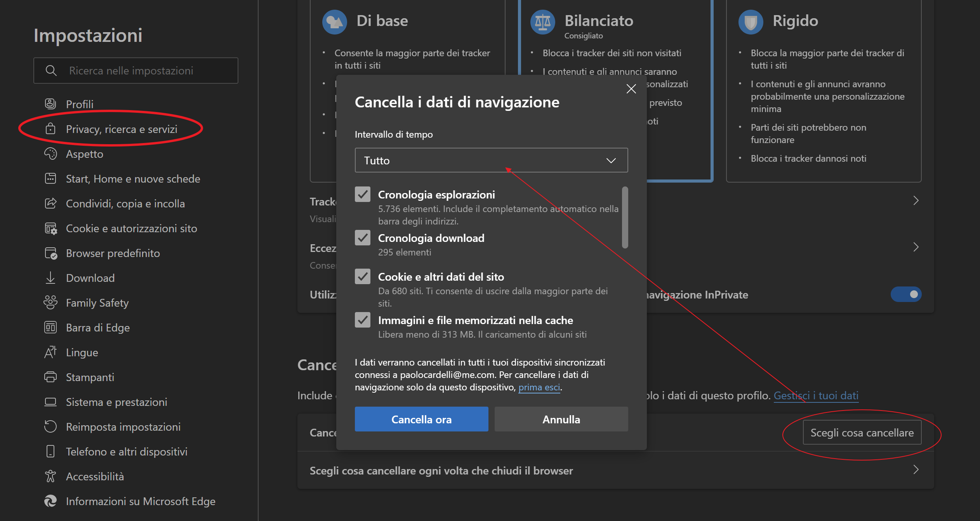
Task: Turn off the InPrivate navigation toggle switch
Action: click(906, 294)
